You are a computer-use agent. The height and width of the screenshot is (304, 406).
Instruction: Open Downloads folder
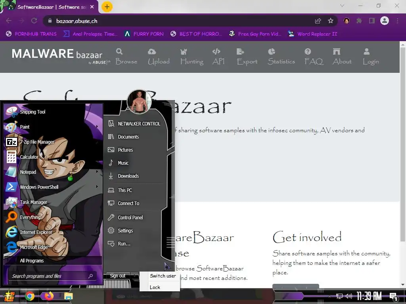(x=135, y=176)
